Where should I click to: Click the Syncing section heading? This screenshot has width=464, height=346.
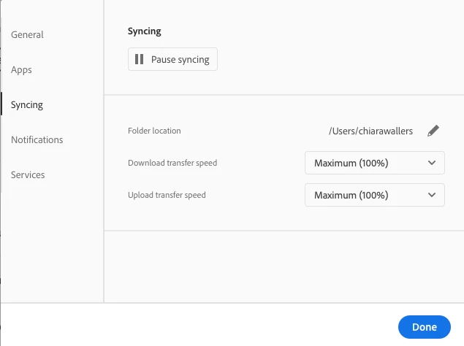point(144,31)
